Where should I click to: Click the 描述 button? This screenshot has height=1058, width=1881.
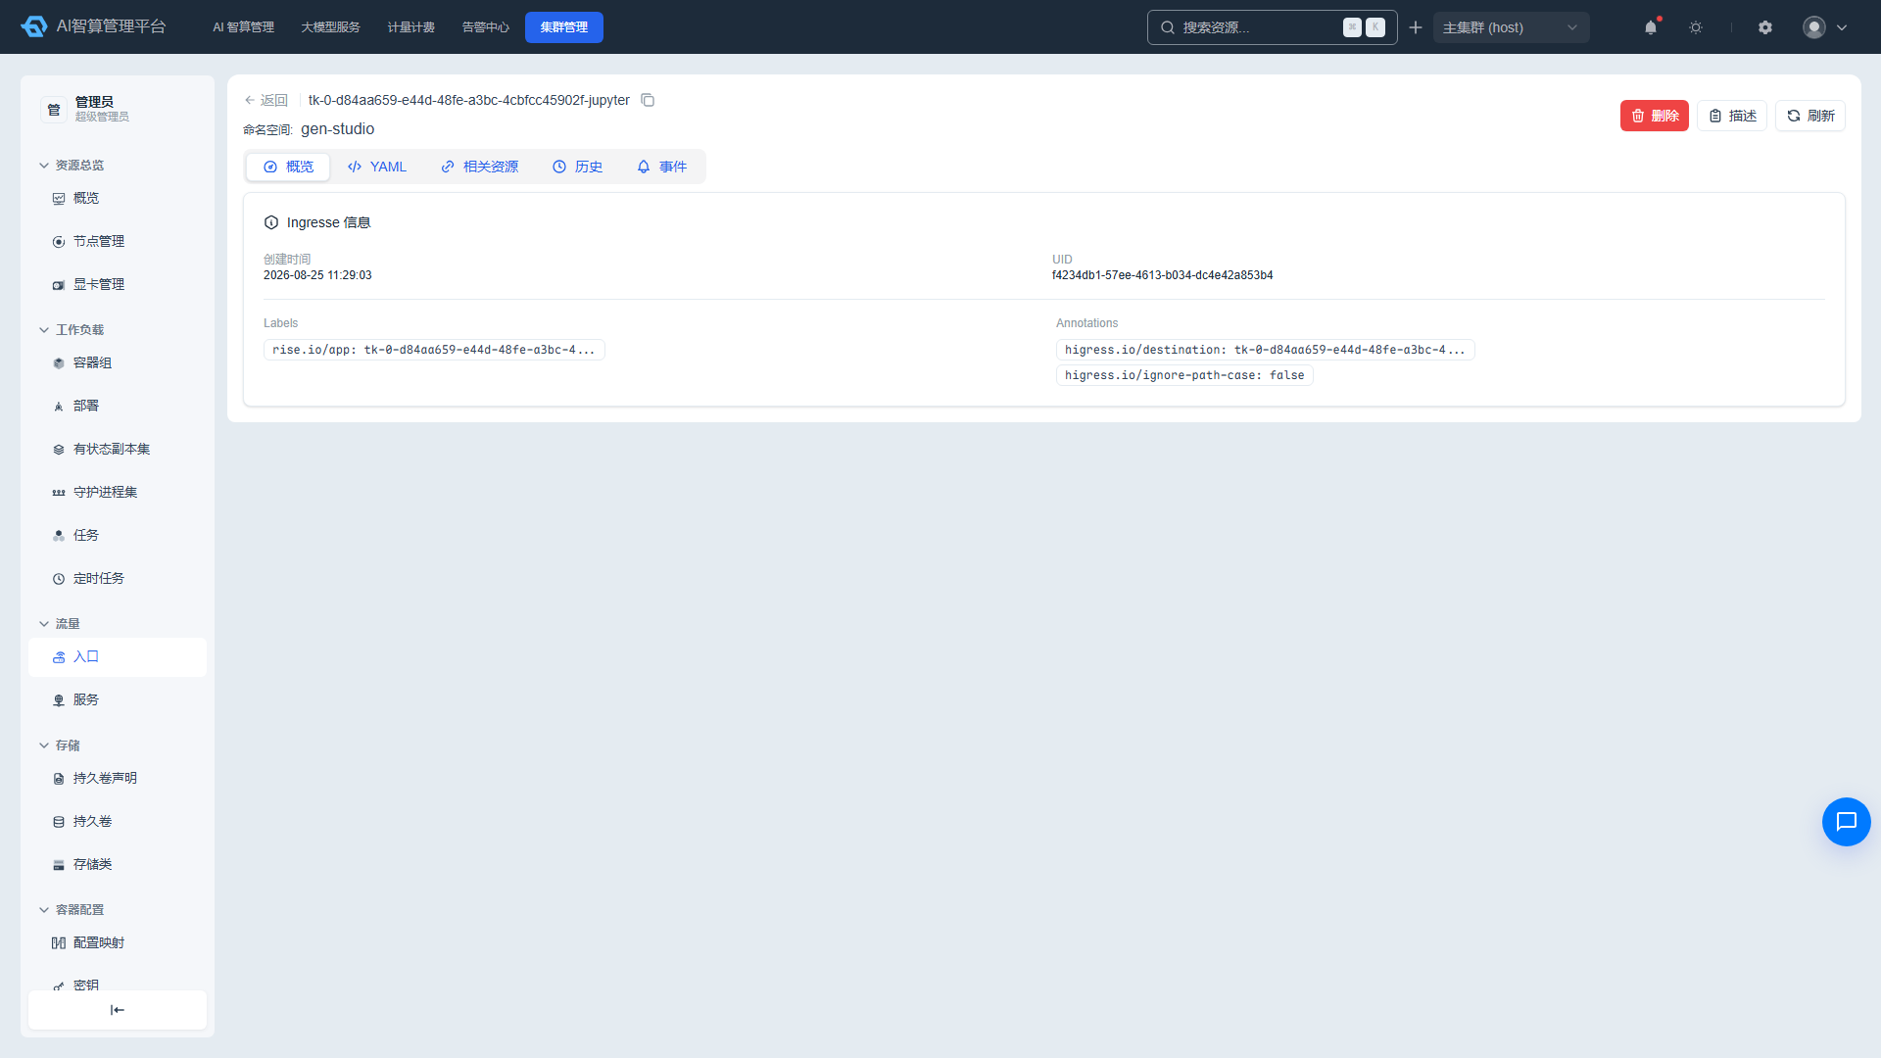coord(1732,116)
